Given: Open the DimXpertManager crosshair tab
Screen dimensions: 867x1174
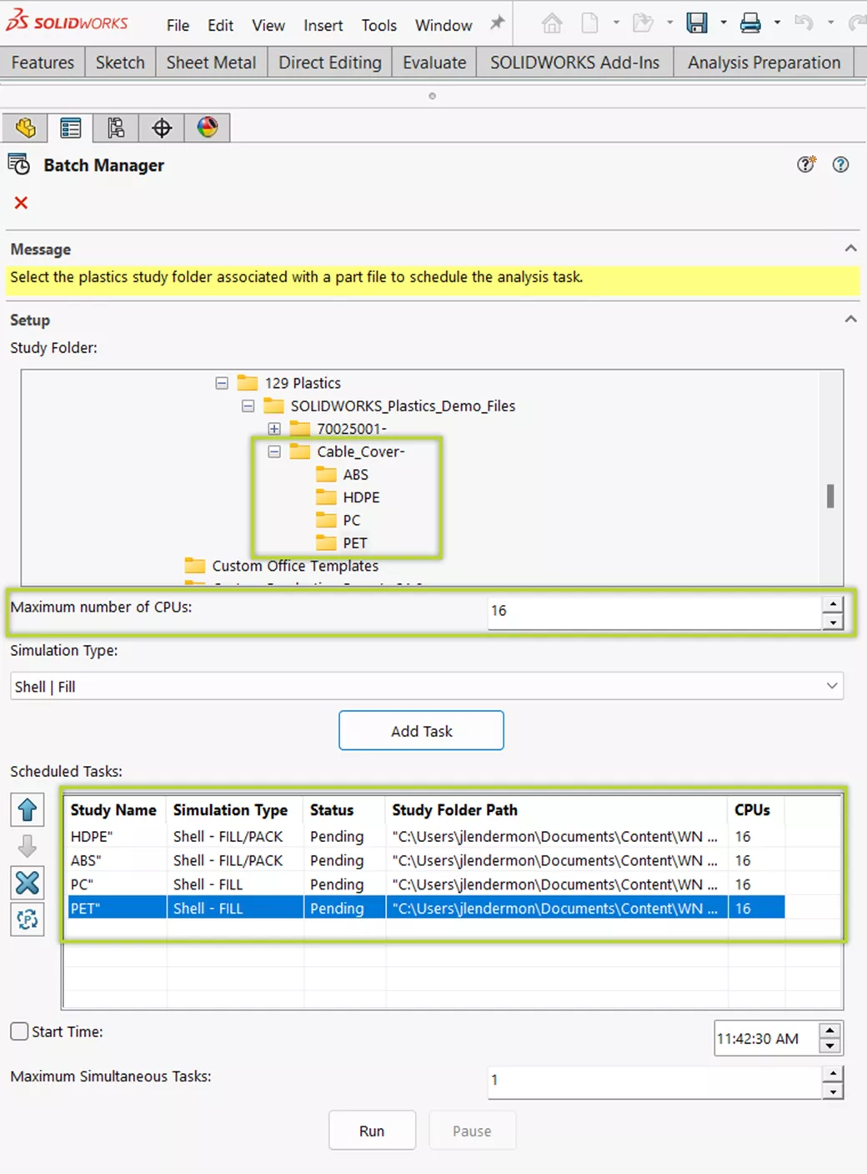Looking at the screenshot, I should pos(162,128).
